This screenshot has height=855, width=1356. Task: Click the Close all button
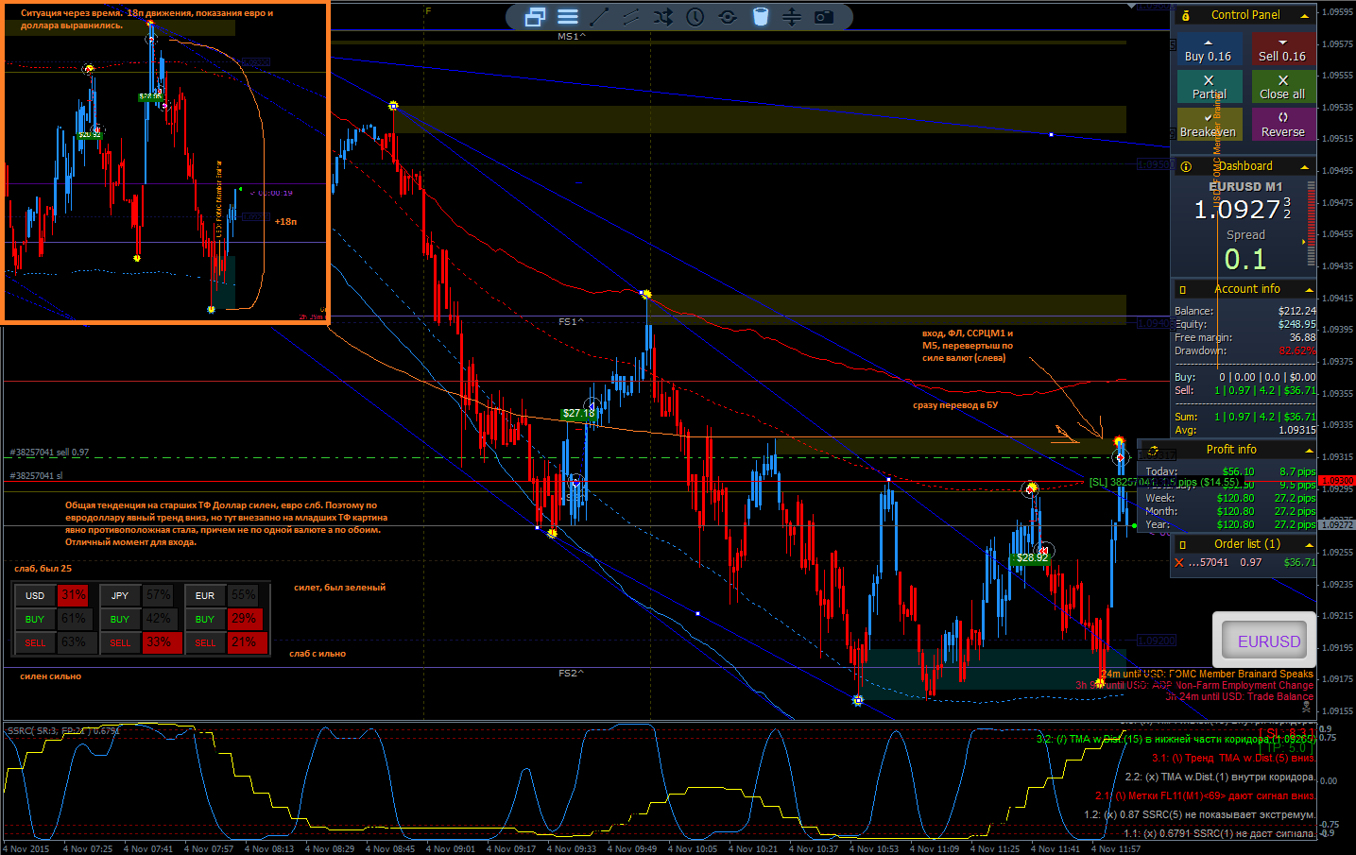click(1283, 87)
